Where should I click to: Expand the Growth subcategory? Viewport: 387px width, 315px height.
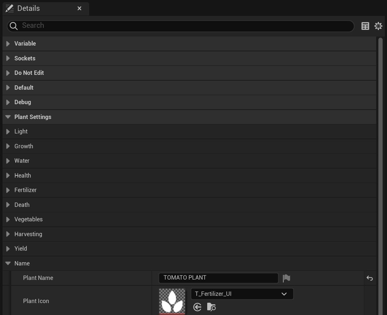8,146
